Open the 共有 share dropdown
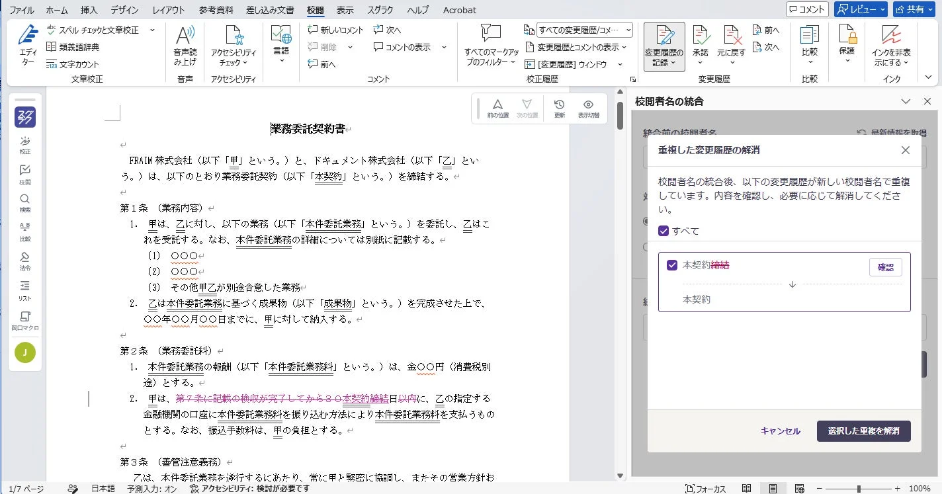 [x=916, y=9]
